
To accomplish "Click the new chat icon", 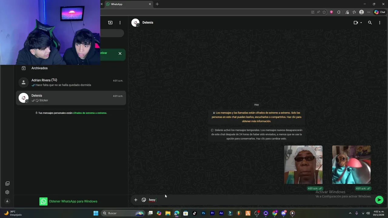I will coord(110,23).
